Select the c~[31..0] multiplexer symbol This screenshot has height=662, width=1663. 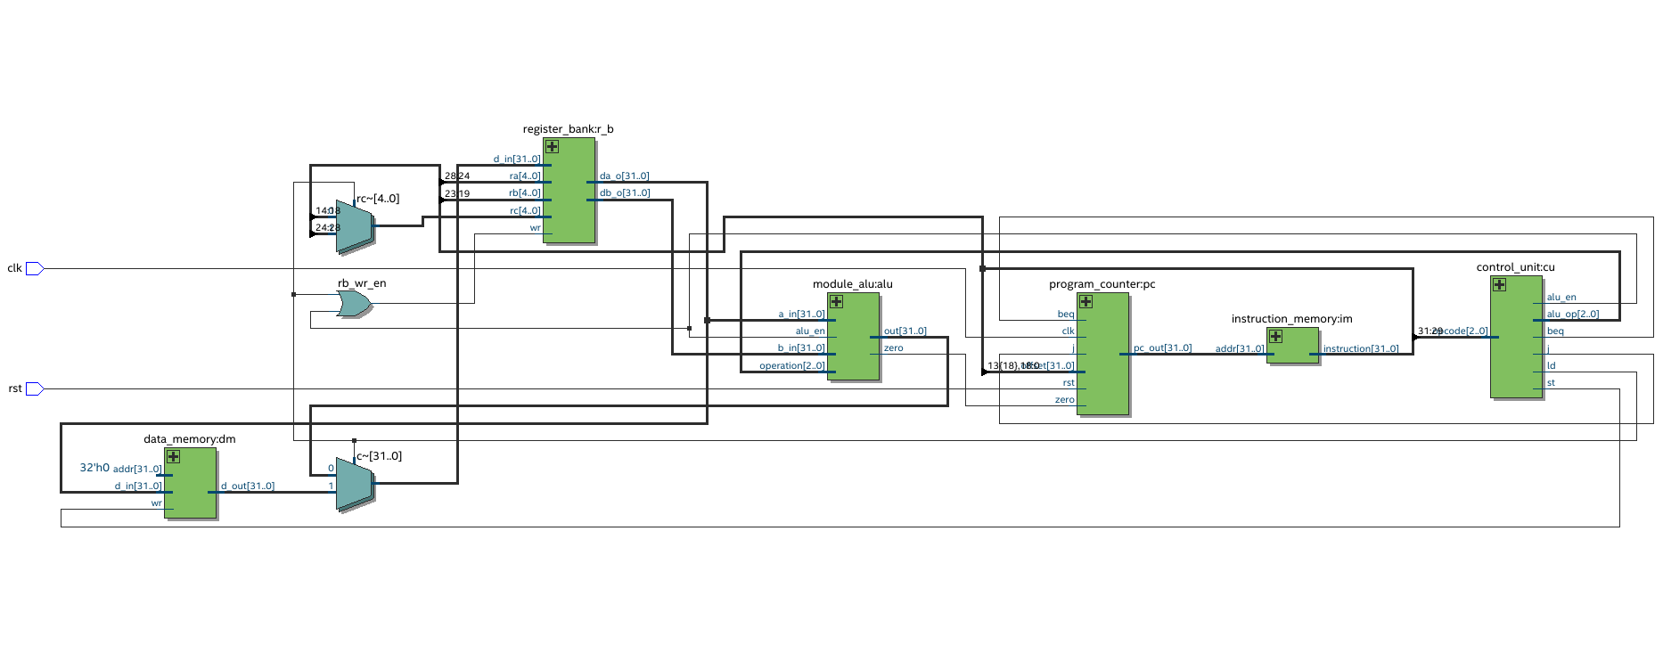[x=356, y=484]
